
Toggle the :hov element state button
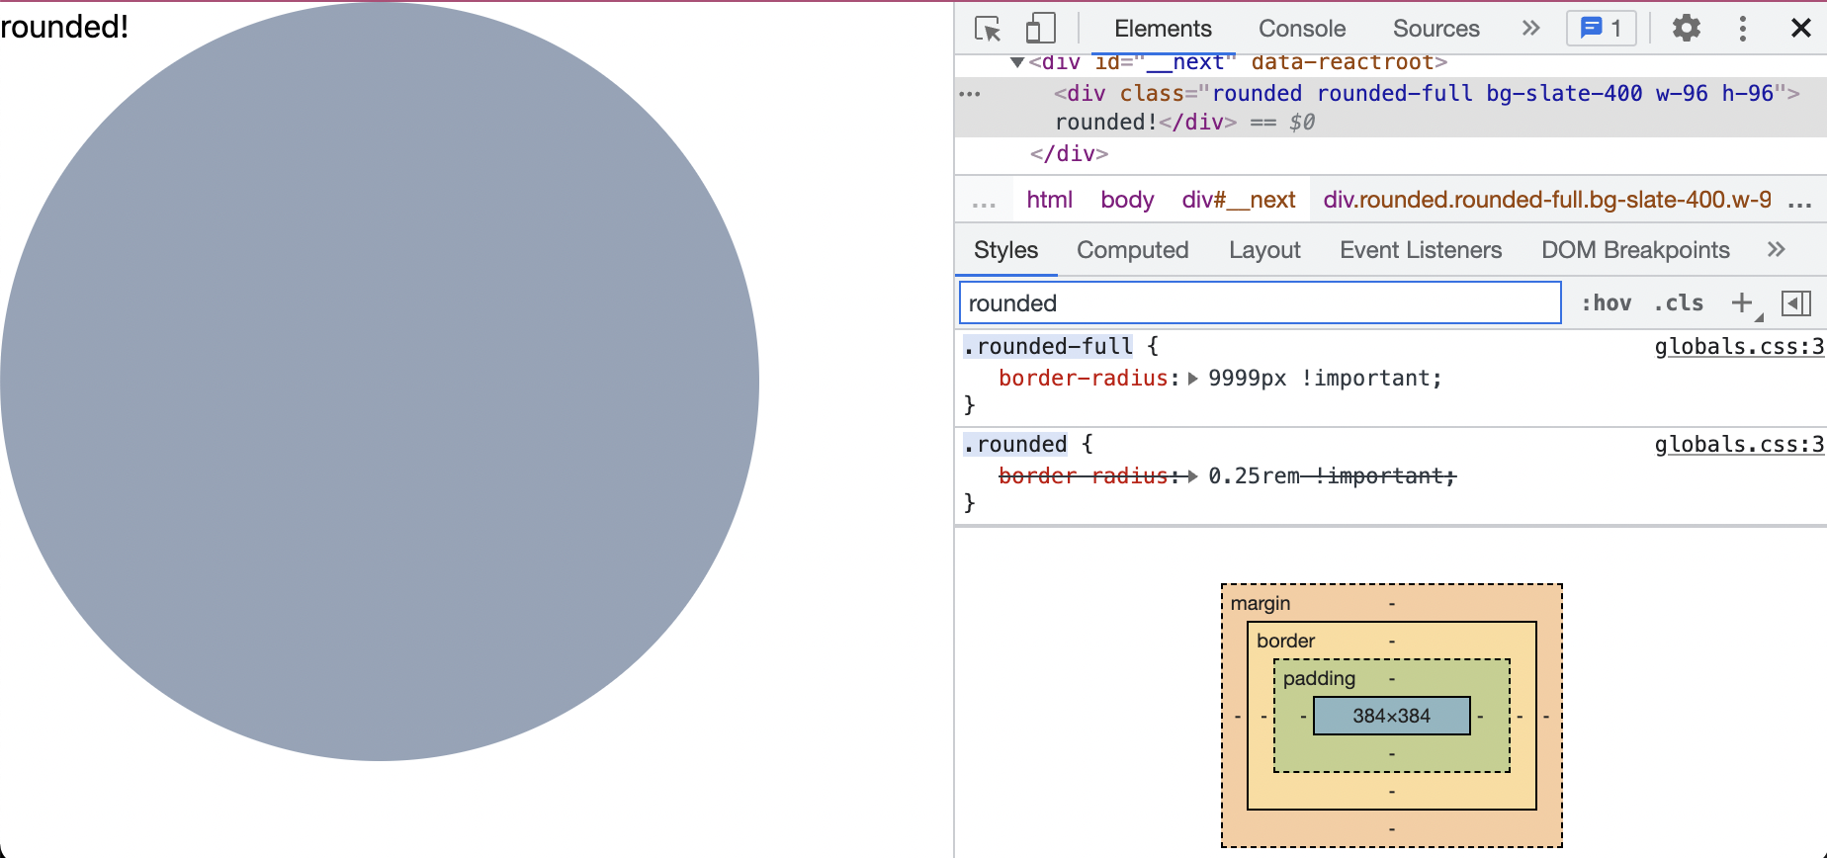(x=1607, y=303)
